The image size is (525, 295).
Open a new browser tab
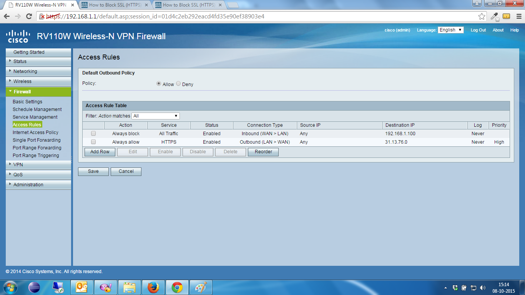pos(233,5)
